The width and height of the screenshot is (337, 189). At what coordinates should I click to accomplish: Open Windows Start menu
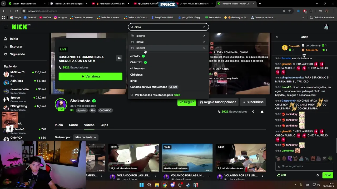[141, 185]
